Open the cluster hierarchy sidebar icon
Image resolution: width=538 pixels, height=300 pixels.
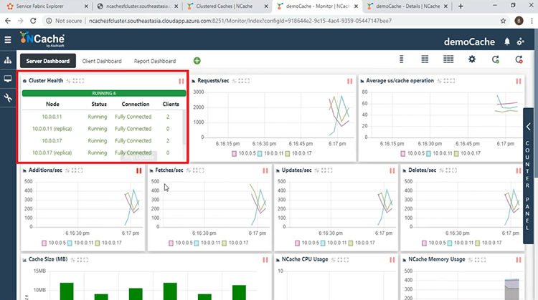pos(8,61)
